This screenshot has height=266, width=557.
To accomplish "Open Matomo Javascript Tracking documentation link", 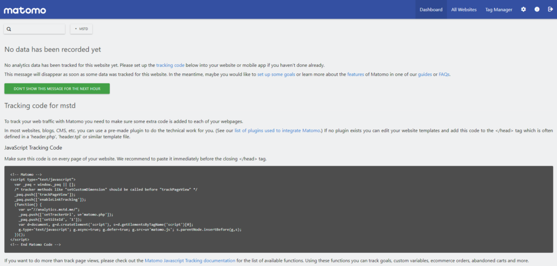I will tap(190, 261).
